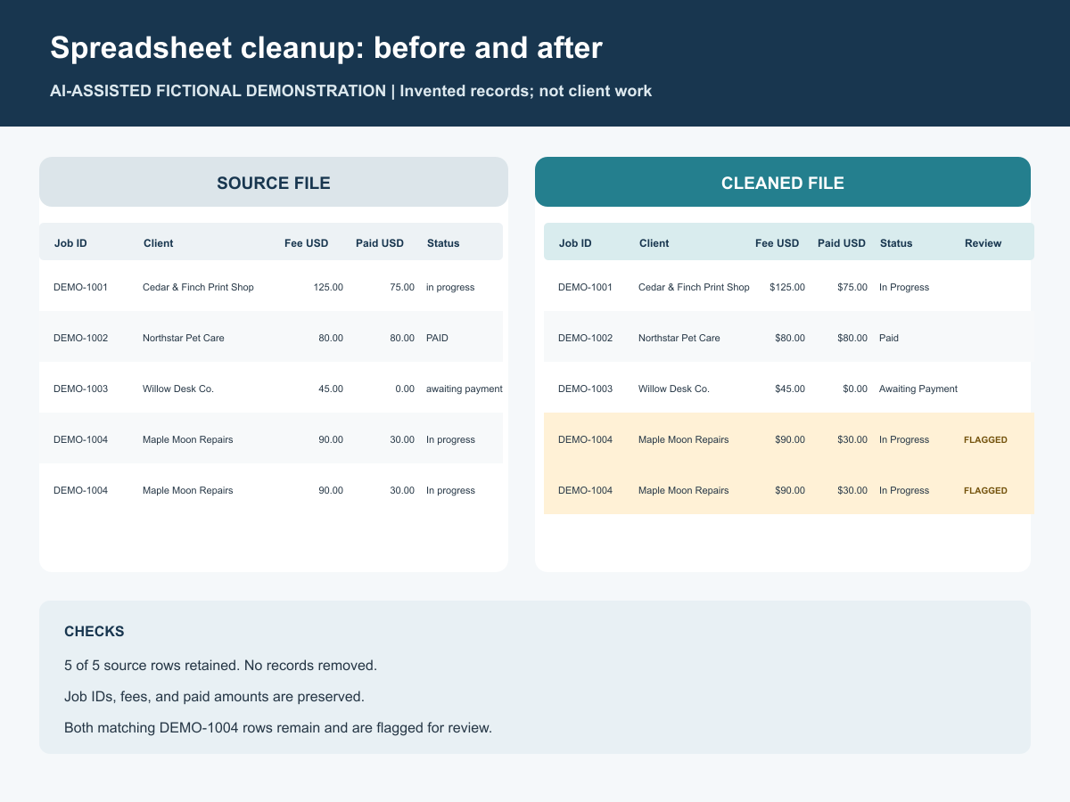The width and height of the screenshot is (1070, 802).
Task: Select the $0.00 paid value in Cleaned File
Action: click(855, 389)
